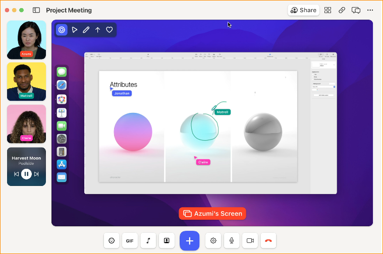
Task: Open Keynote in shared screen dock
Action: [x=62, y=113]
